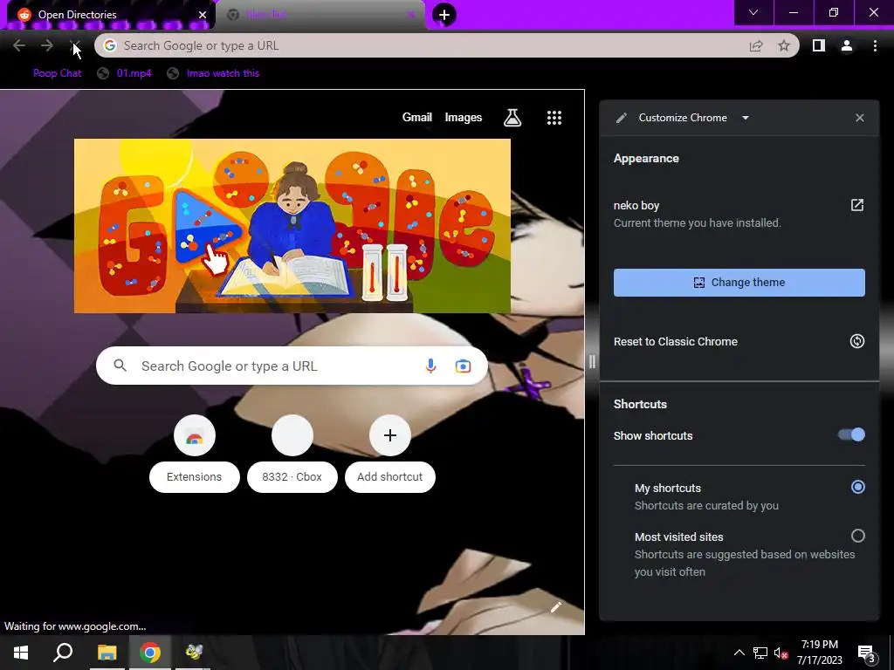This screenshot has height=670, width=894.
Task: Search by image with the camera icon
Action: point(463,366)
